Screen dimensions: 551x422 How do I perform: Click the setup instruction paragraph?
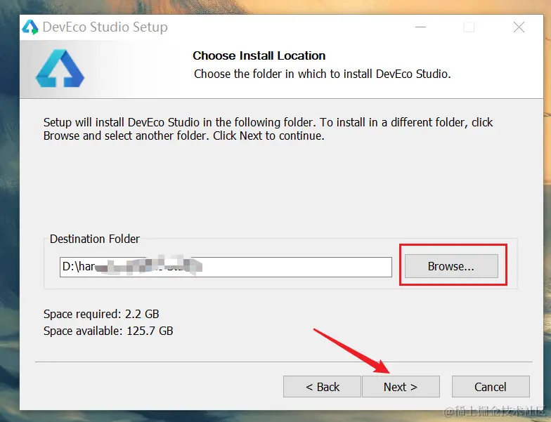pos(268,129)
